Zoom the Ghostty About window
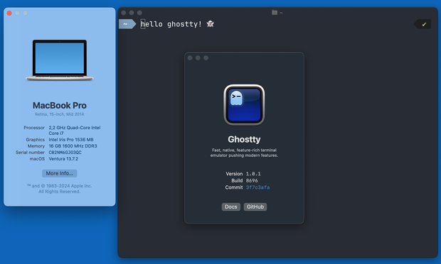This screenshot has width=441, height=264. point(206,57)
